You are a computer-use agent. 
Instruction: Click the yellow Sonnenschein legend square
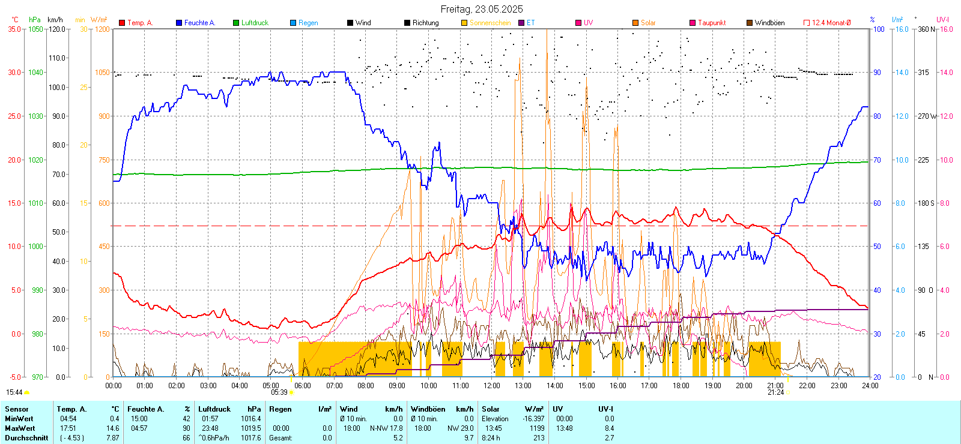pyautogui.click(x=464, y=23)
